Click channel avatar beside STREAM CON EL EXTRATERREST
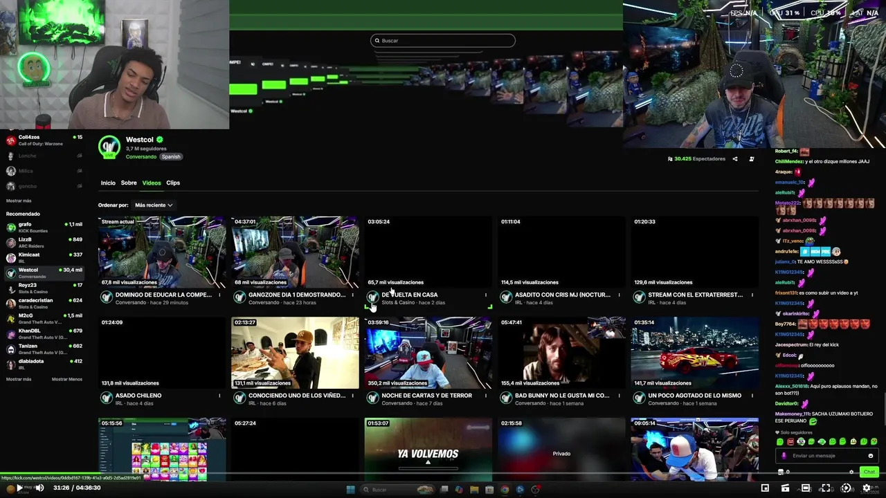The height and width of the screenshot is (498, 886). 639,297
